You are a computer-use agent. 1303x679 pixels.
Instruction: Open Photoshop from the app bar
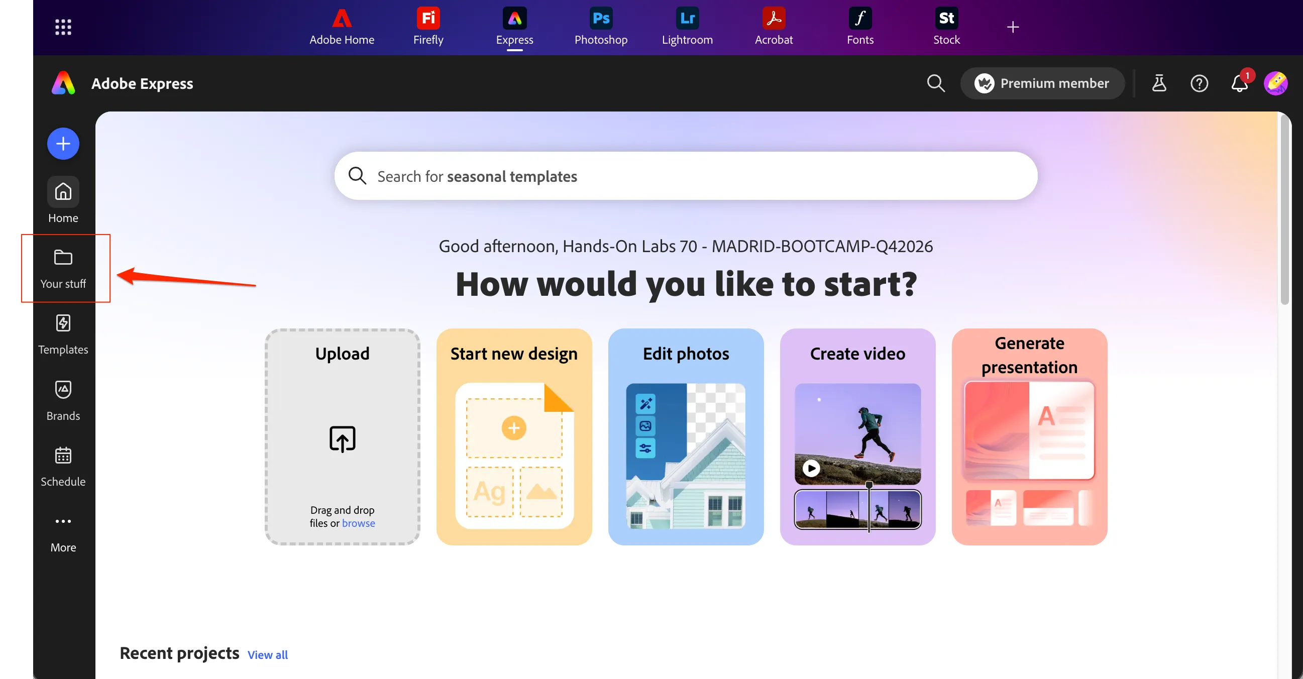click(x=601, y=27)
